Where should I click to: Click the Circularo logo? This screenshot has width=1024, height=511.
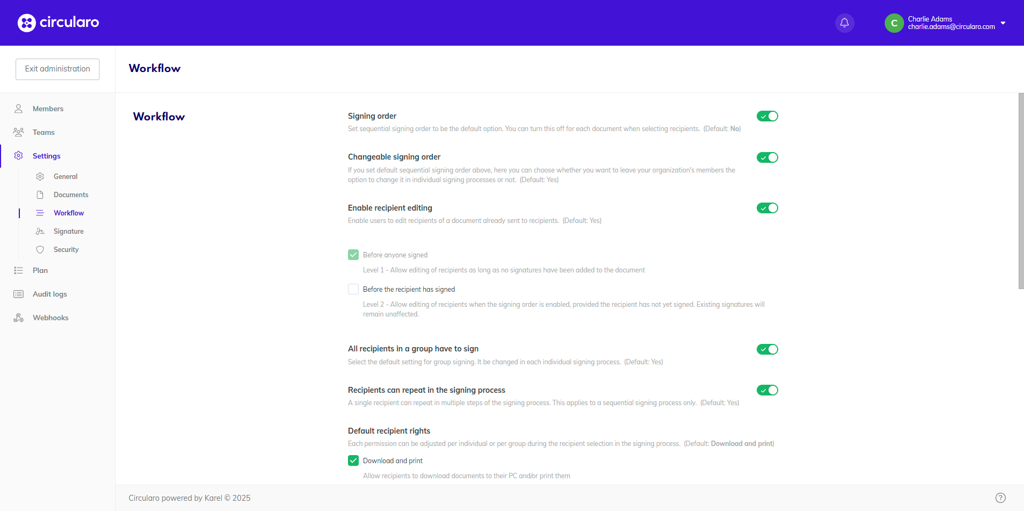click(x=58, y=23)
